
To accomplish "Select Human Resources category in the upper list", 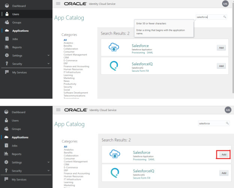I will coord(73,69).
